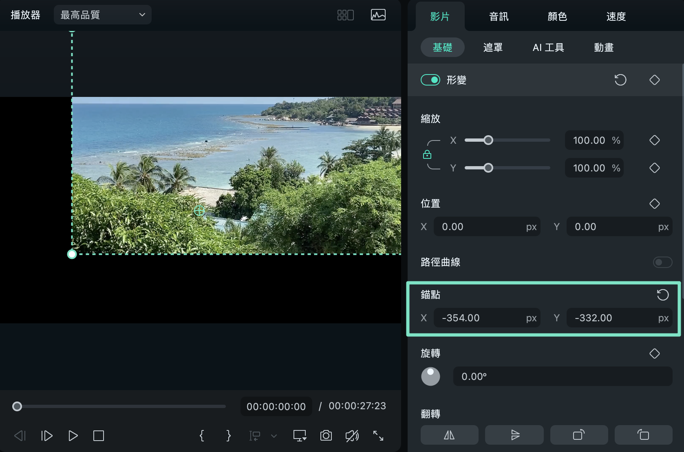Expand the add-to-timeline options chevron

(x=274, y=436)
